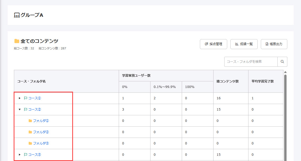This screenshot has height=161, width=301.
Task: Open the フォルダ③ link
Action: tap(41, 143)
